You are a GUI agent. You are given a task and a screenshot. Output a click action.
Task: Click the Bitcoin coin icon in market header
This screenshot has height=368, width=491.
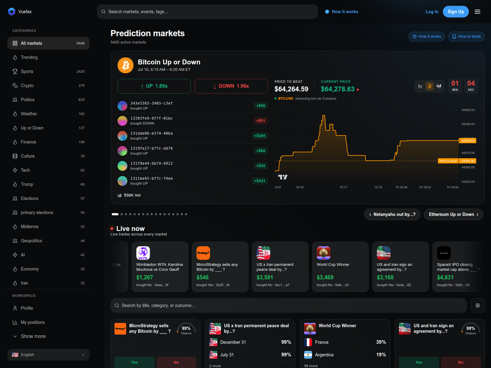click(126, 65)
